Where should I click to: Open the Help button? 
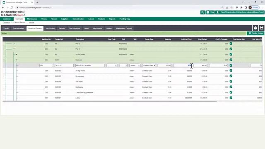pyautogui.click(x=210, y=12)
